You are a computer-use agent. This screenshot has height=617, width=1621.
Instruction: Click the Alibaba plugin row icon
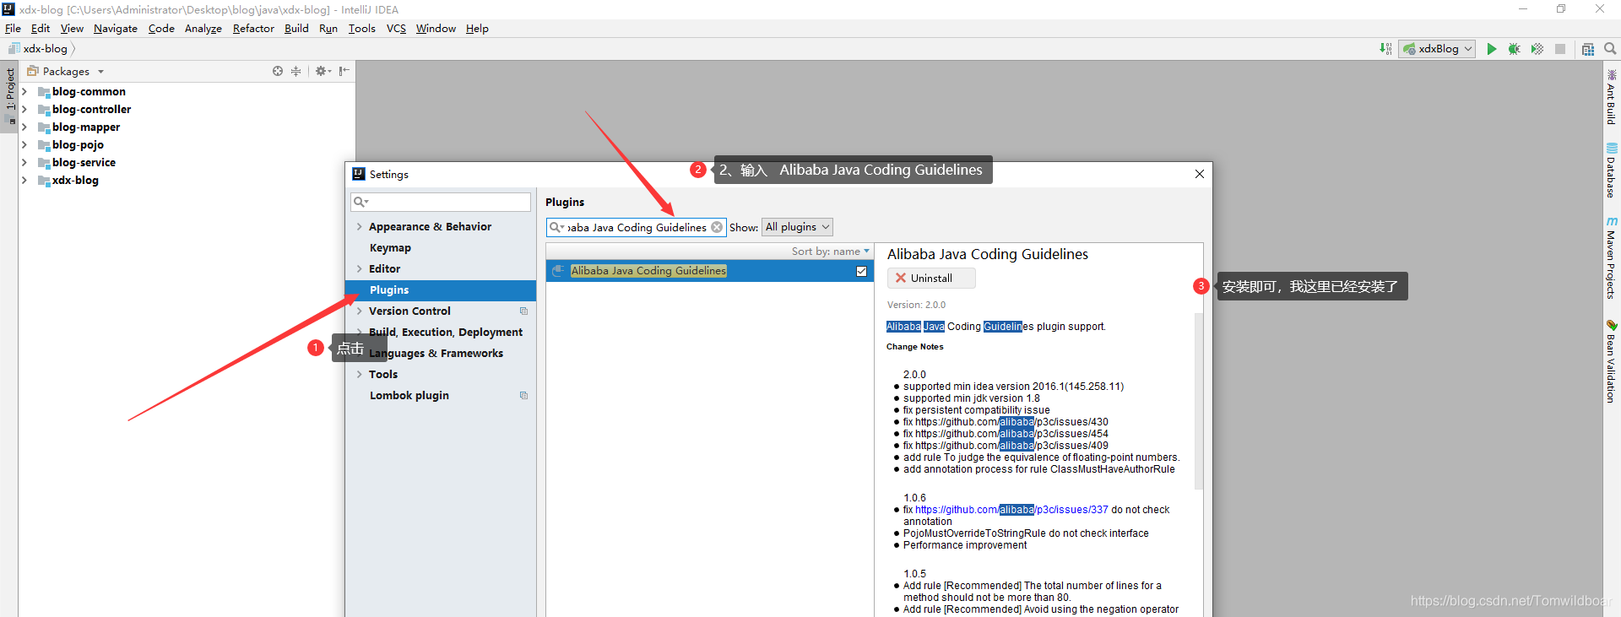[558, 271]
